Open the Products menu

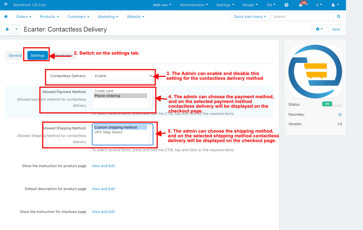[x=49, y=16]
